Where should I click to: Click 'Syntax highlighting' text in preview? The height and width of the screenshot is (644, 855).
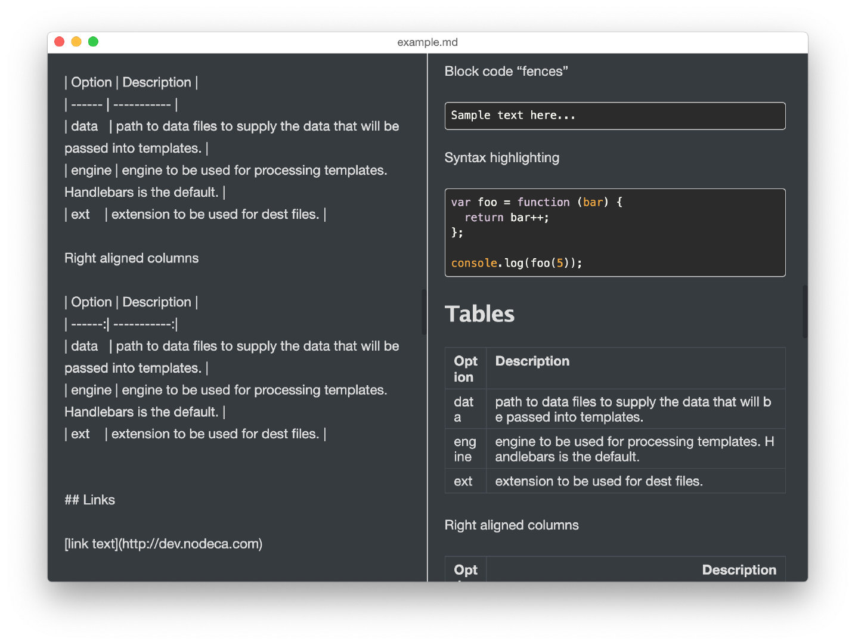[x=502, y=158]
